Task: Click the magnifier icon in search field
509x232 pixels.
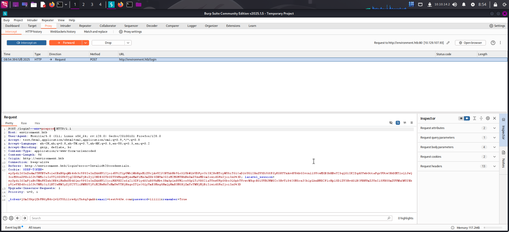Action: click(x=389, y=218)
